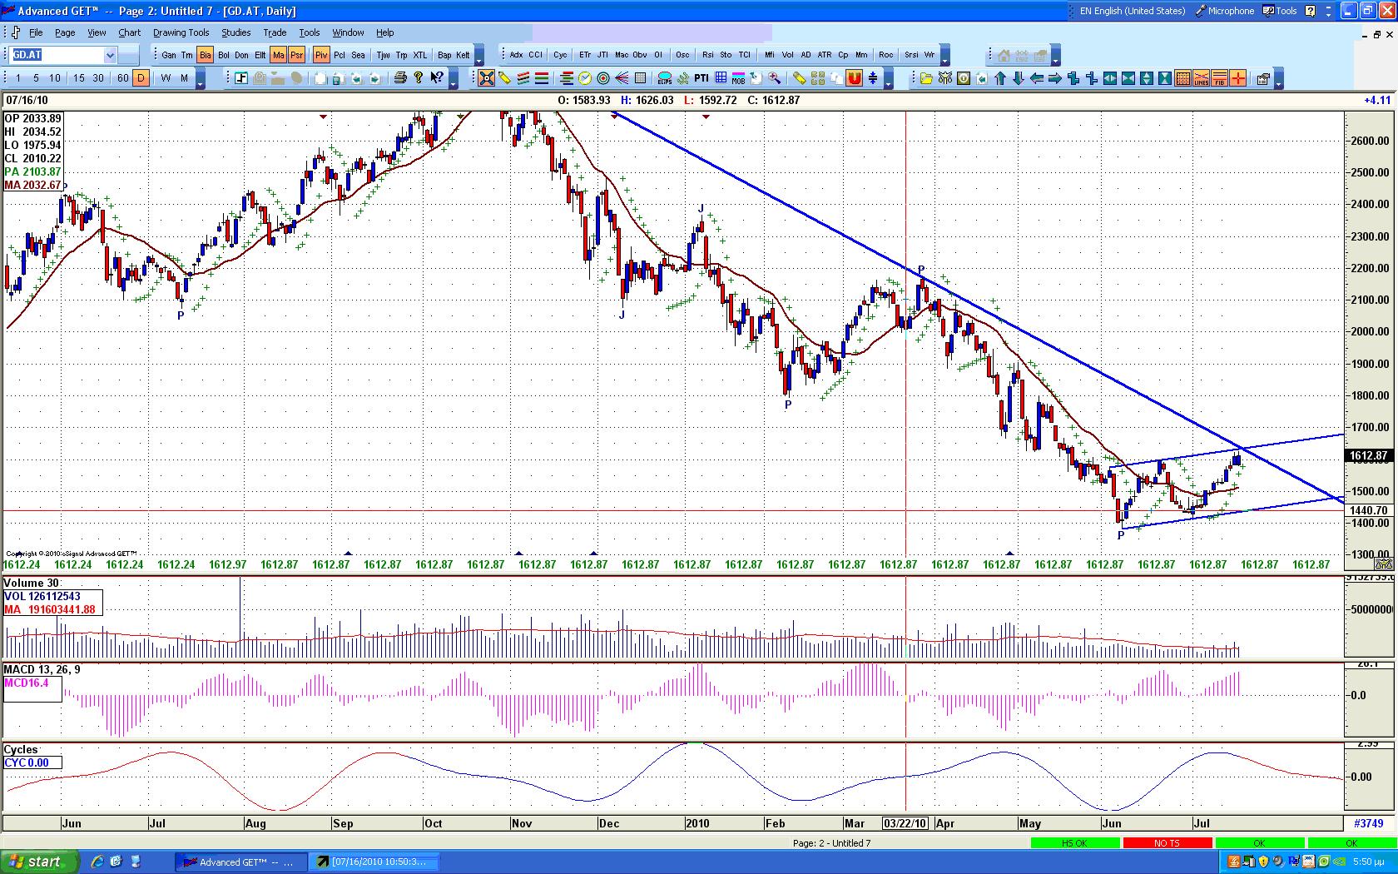The height and width of the screenshot is (874, 1398).
Task: Click the Ellipse drawing tool icon
Action: (665, 78)
